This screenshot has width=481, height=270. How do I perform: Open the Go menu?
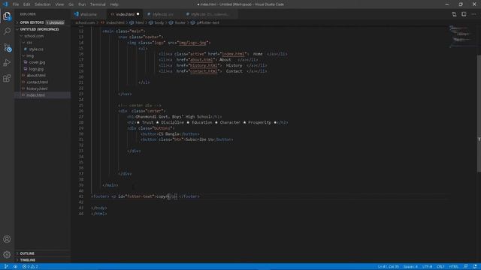click(71, 4)
